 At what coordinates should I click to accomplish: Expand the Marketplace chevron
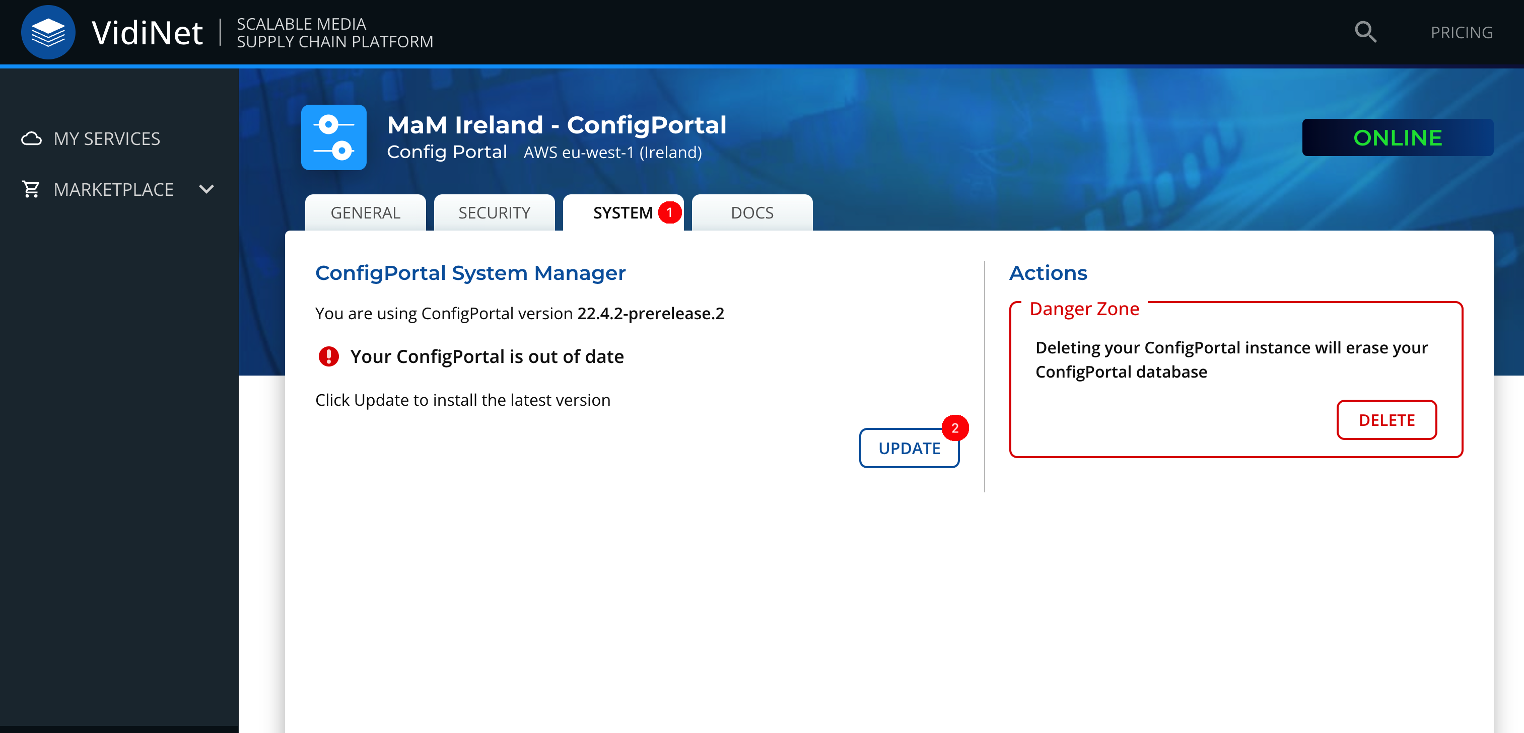point(206,189)
